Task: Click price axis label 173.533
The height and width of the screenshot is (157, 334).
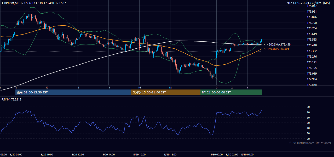Action: [312, 40]
